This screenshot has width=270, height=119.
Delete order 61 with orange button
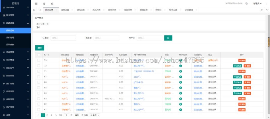coord(242,110)
